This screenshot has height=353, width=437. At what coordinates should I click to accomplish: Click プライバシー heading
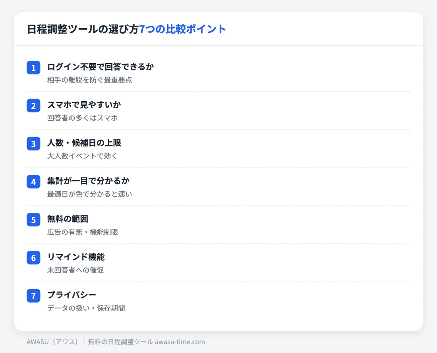(72, 295)
